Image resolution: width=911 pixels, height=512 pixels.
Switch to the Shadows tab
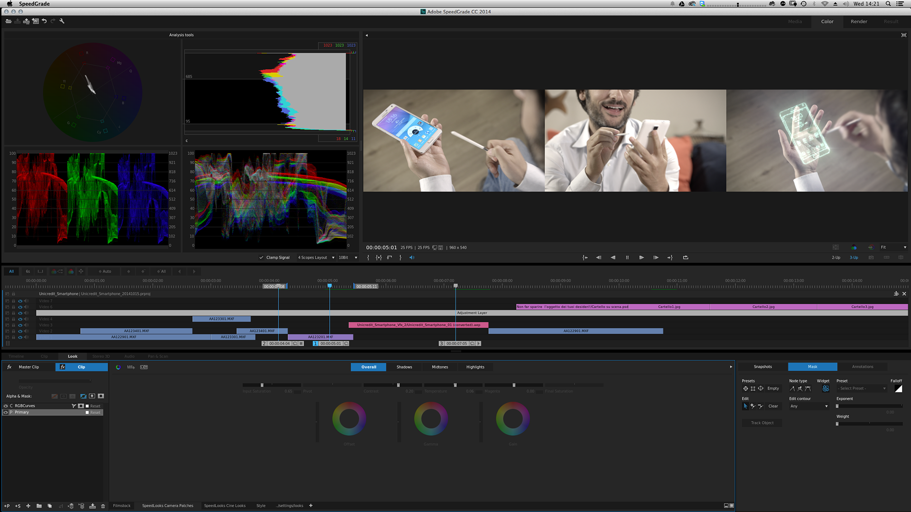[x=404, y=367]
